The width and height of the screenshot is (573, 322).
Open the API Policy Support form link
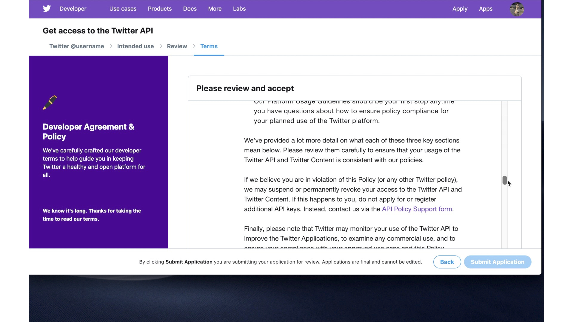tap(417, 209)
